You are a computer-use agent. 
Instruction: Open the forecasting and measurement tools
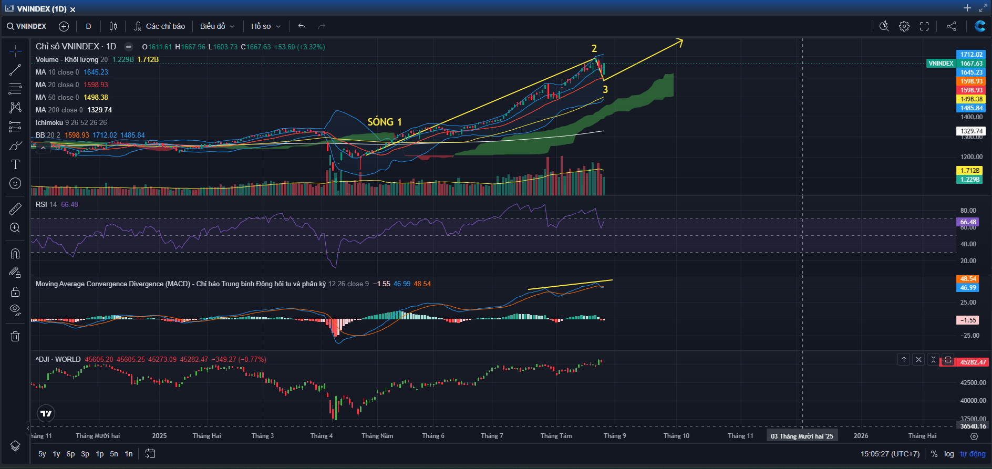15,127
